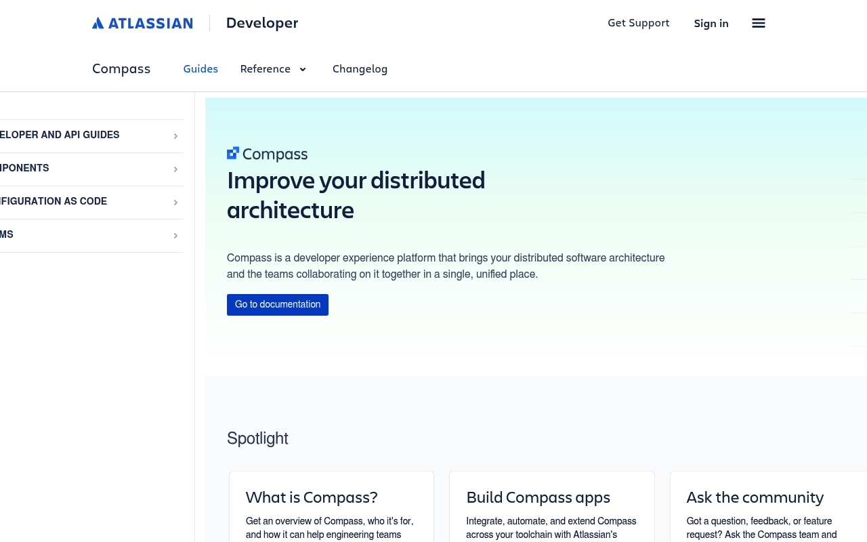Viewport: 867px width, 542px height.
Task: Click the Compass product title link
Action: (121, 68)
